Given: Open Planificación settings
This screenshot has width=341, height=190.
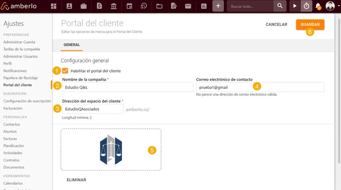Looking at the screenshot, I should [x=13, y=145].
